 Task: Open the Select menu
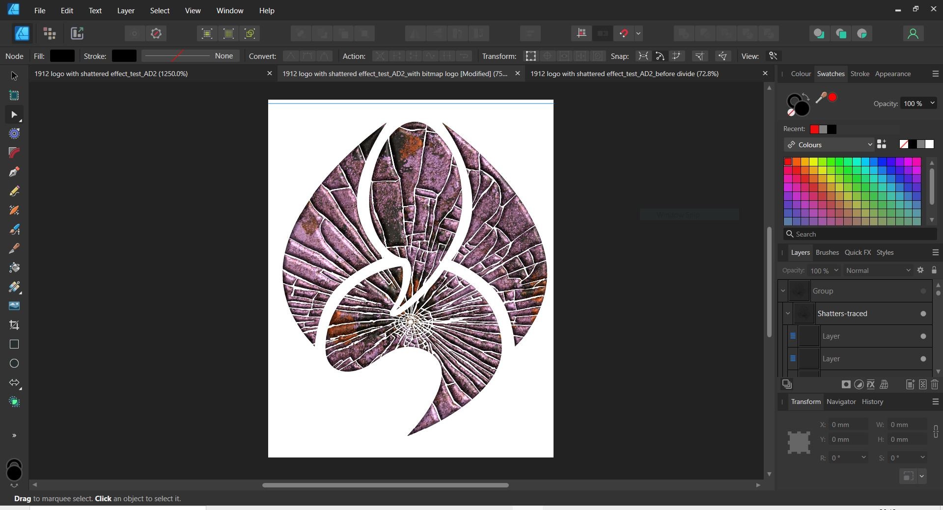(159, 10)
